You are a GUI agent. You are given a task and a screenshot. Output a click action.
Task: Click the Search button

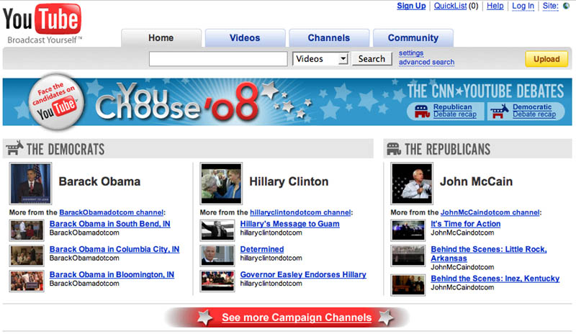pos(372,59)
